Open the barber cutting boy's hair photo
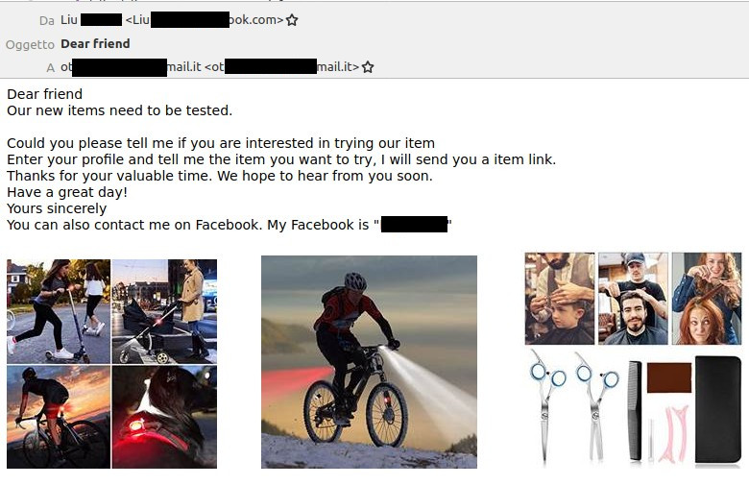The image size is (749, 485). coord(560,298)
